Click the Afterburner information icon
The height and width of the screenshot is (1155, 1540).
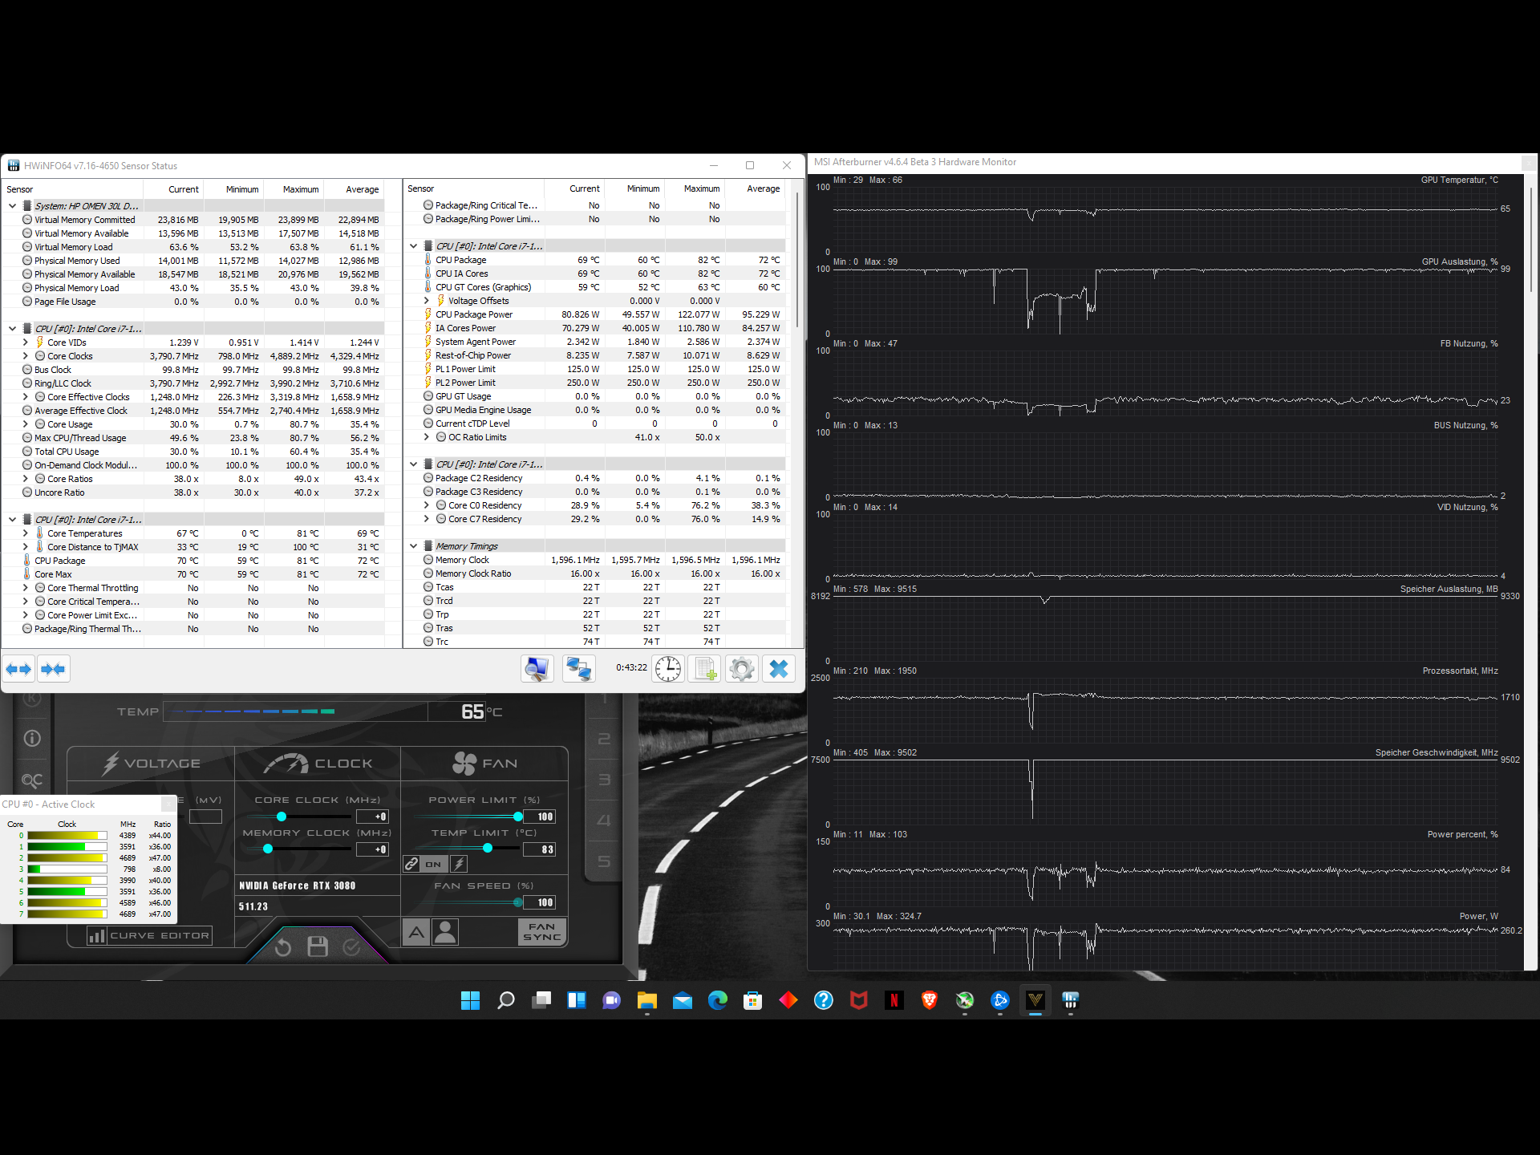(32, 738)
